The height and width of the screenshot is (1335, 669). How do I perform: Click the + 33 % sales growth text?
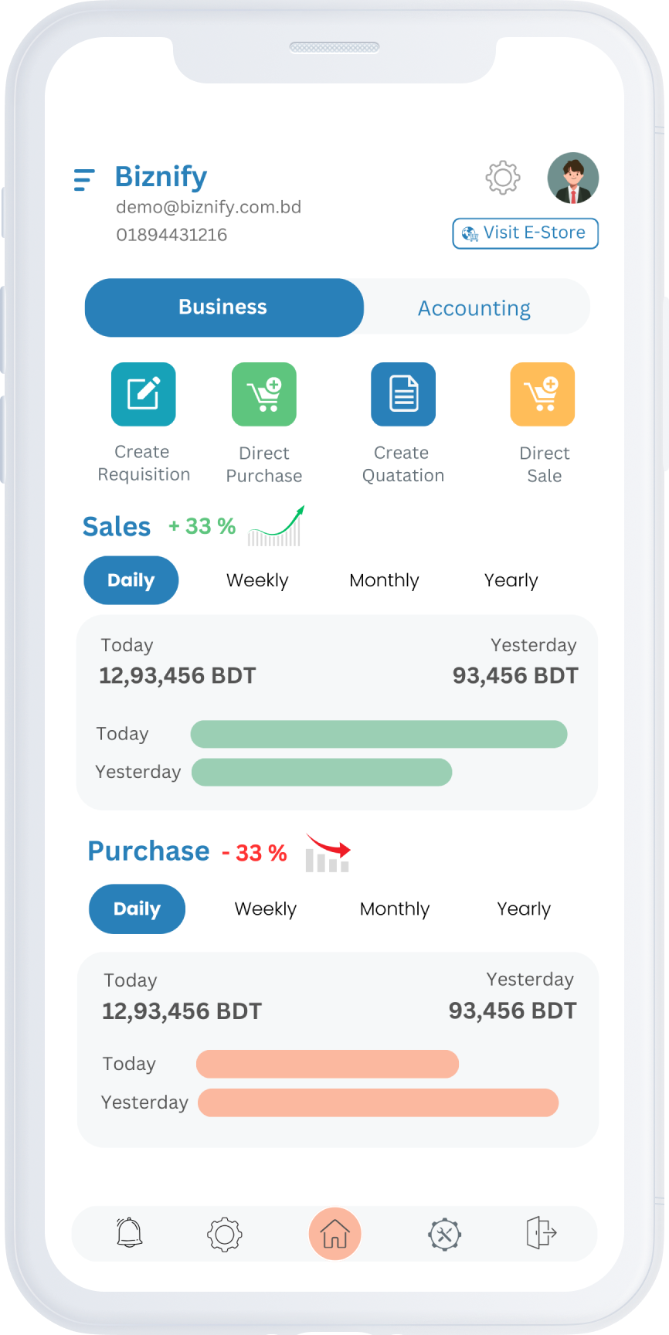click(202, 526)
